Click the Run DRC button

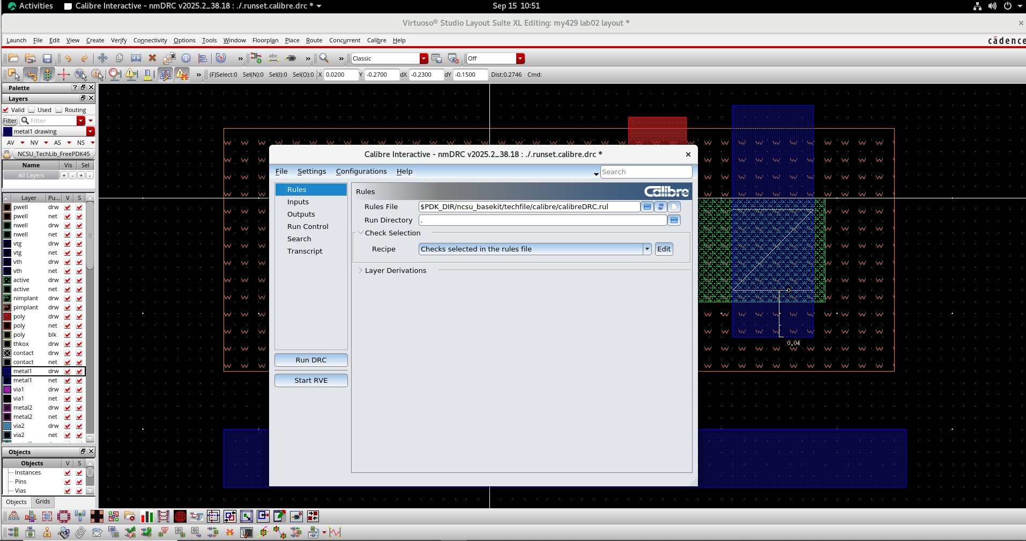pyautogui.click(x=311, y=360)
